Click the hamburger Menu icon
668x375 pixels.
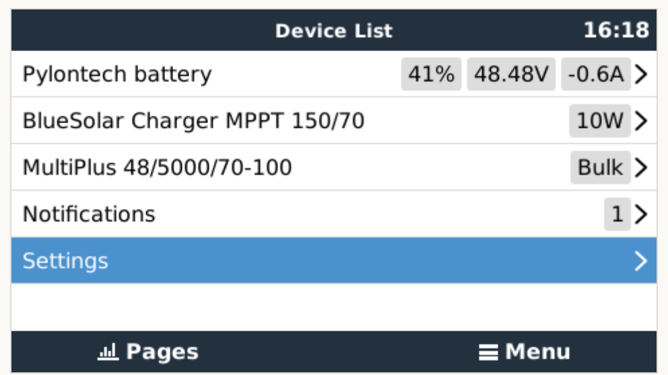(x=489, y=351)
